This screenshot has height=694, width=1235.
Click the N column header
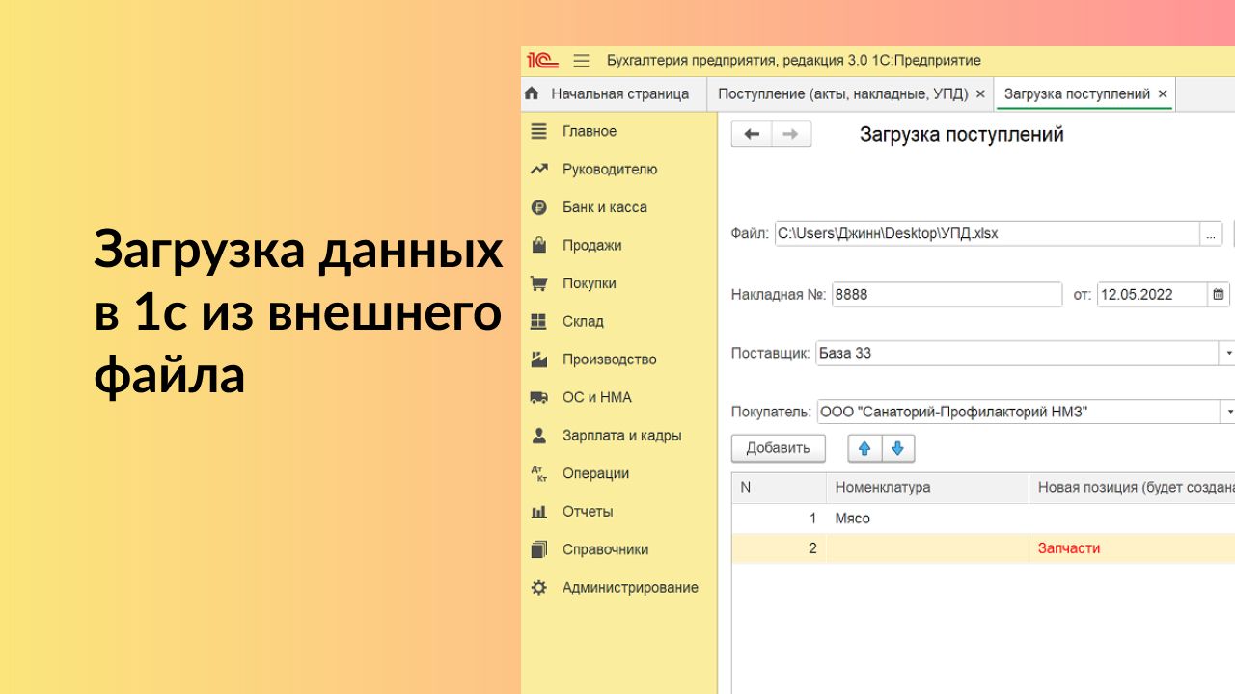[779, 488]
